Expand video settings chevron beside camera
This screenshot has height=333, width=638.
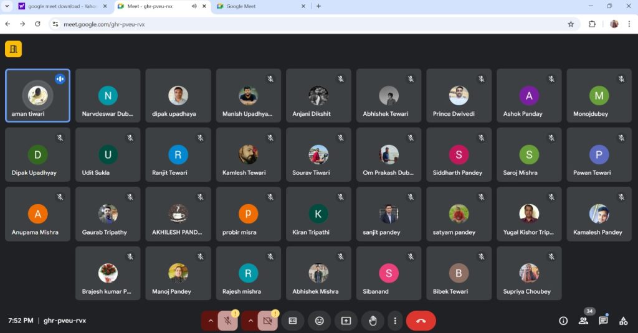click(250, 321)
